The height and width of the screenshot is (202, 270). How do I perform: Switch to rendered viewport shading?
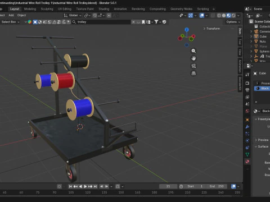(233, 16)
